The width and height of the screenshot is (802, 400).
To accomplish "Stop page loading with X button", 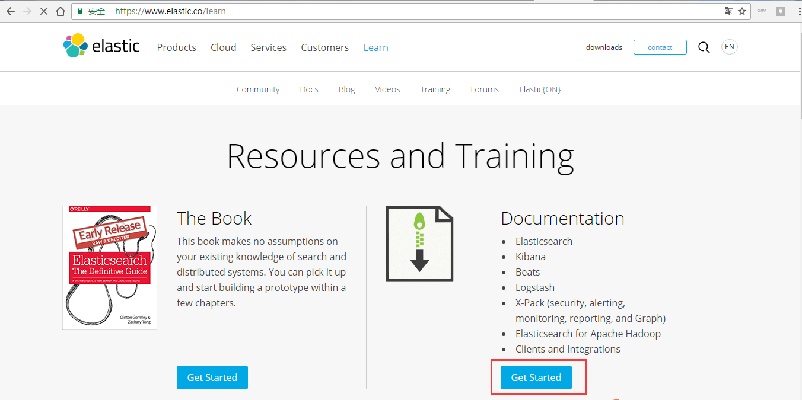I will [x=43, y=11].
